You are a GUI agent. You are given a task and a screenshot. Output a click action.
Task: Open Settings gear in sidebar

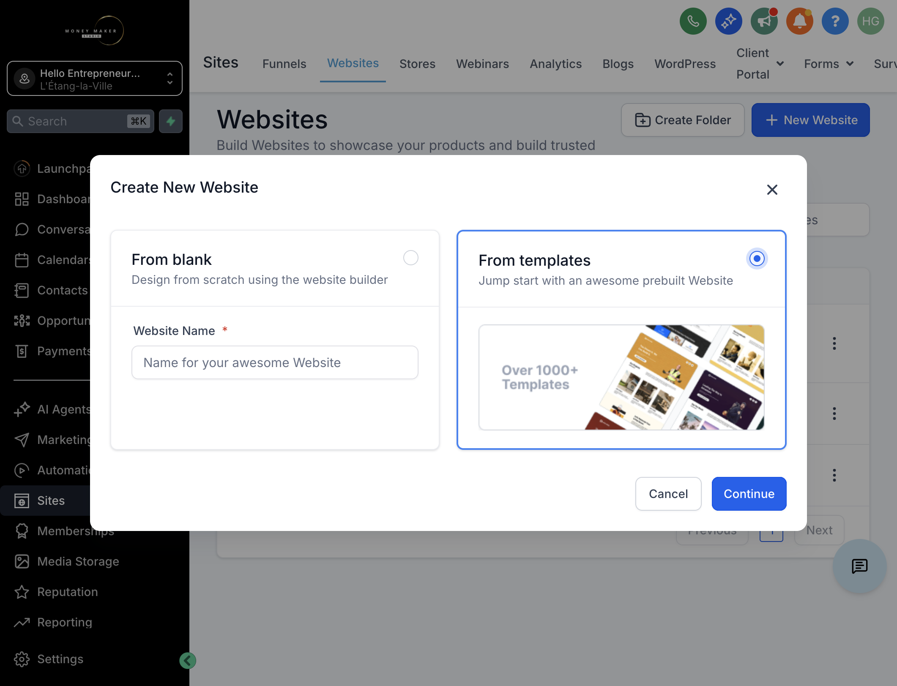tap(49, 659)
